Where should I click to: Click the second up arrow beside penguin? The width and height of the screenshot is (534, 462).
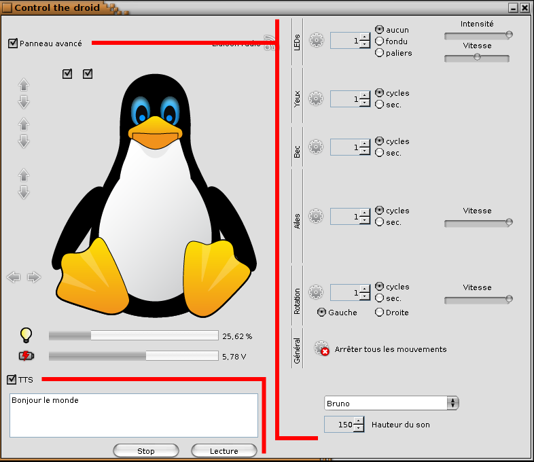coord(24,124)
